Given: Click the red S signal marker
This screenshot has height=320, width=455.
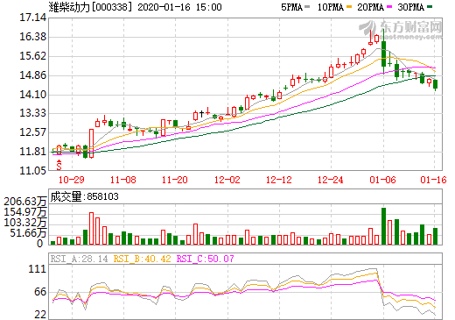Looking at the screenshot, I should click(59, 165).
